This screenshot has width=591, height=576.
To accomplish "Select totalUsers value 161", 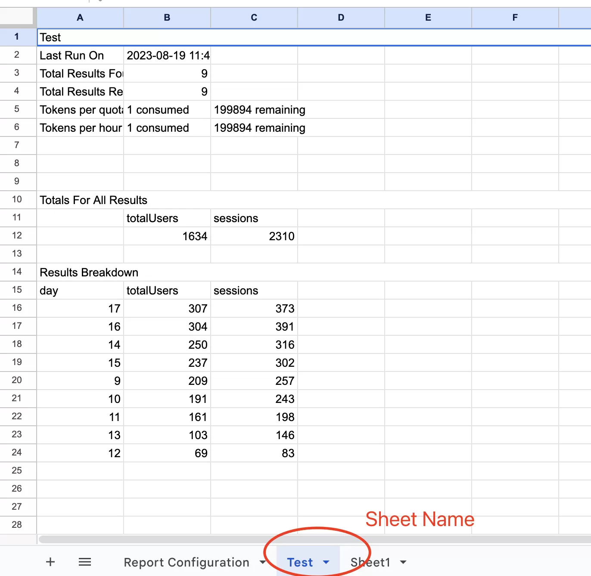I will point(167,417).
